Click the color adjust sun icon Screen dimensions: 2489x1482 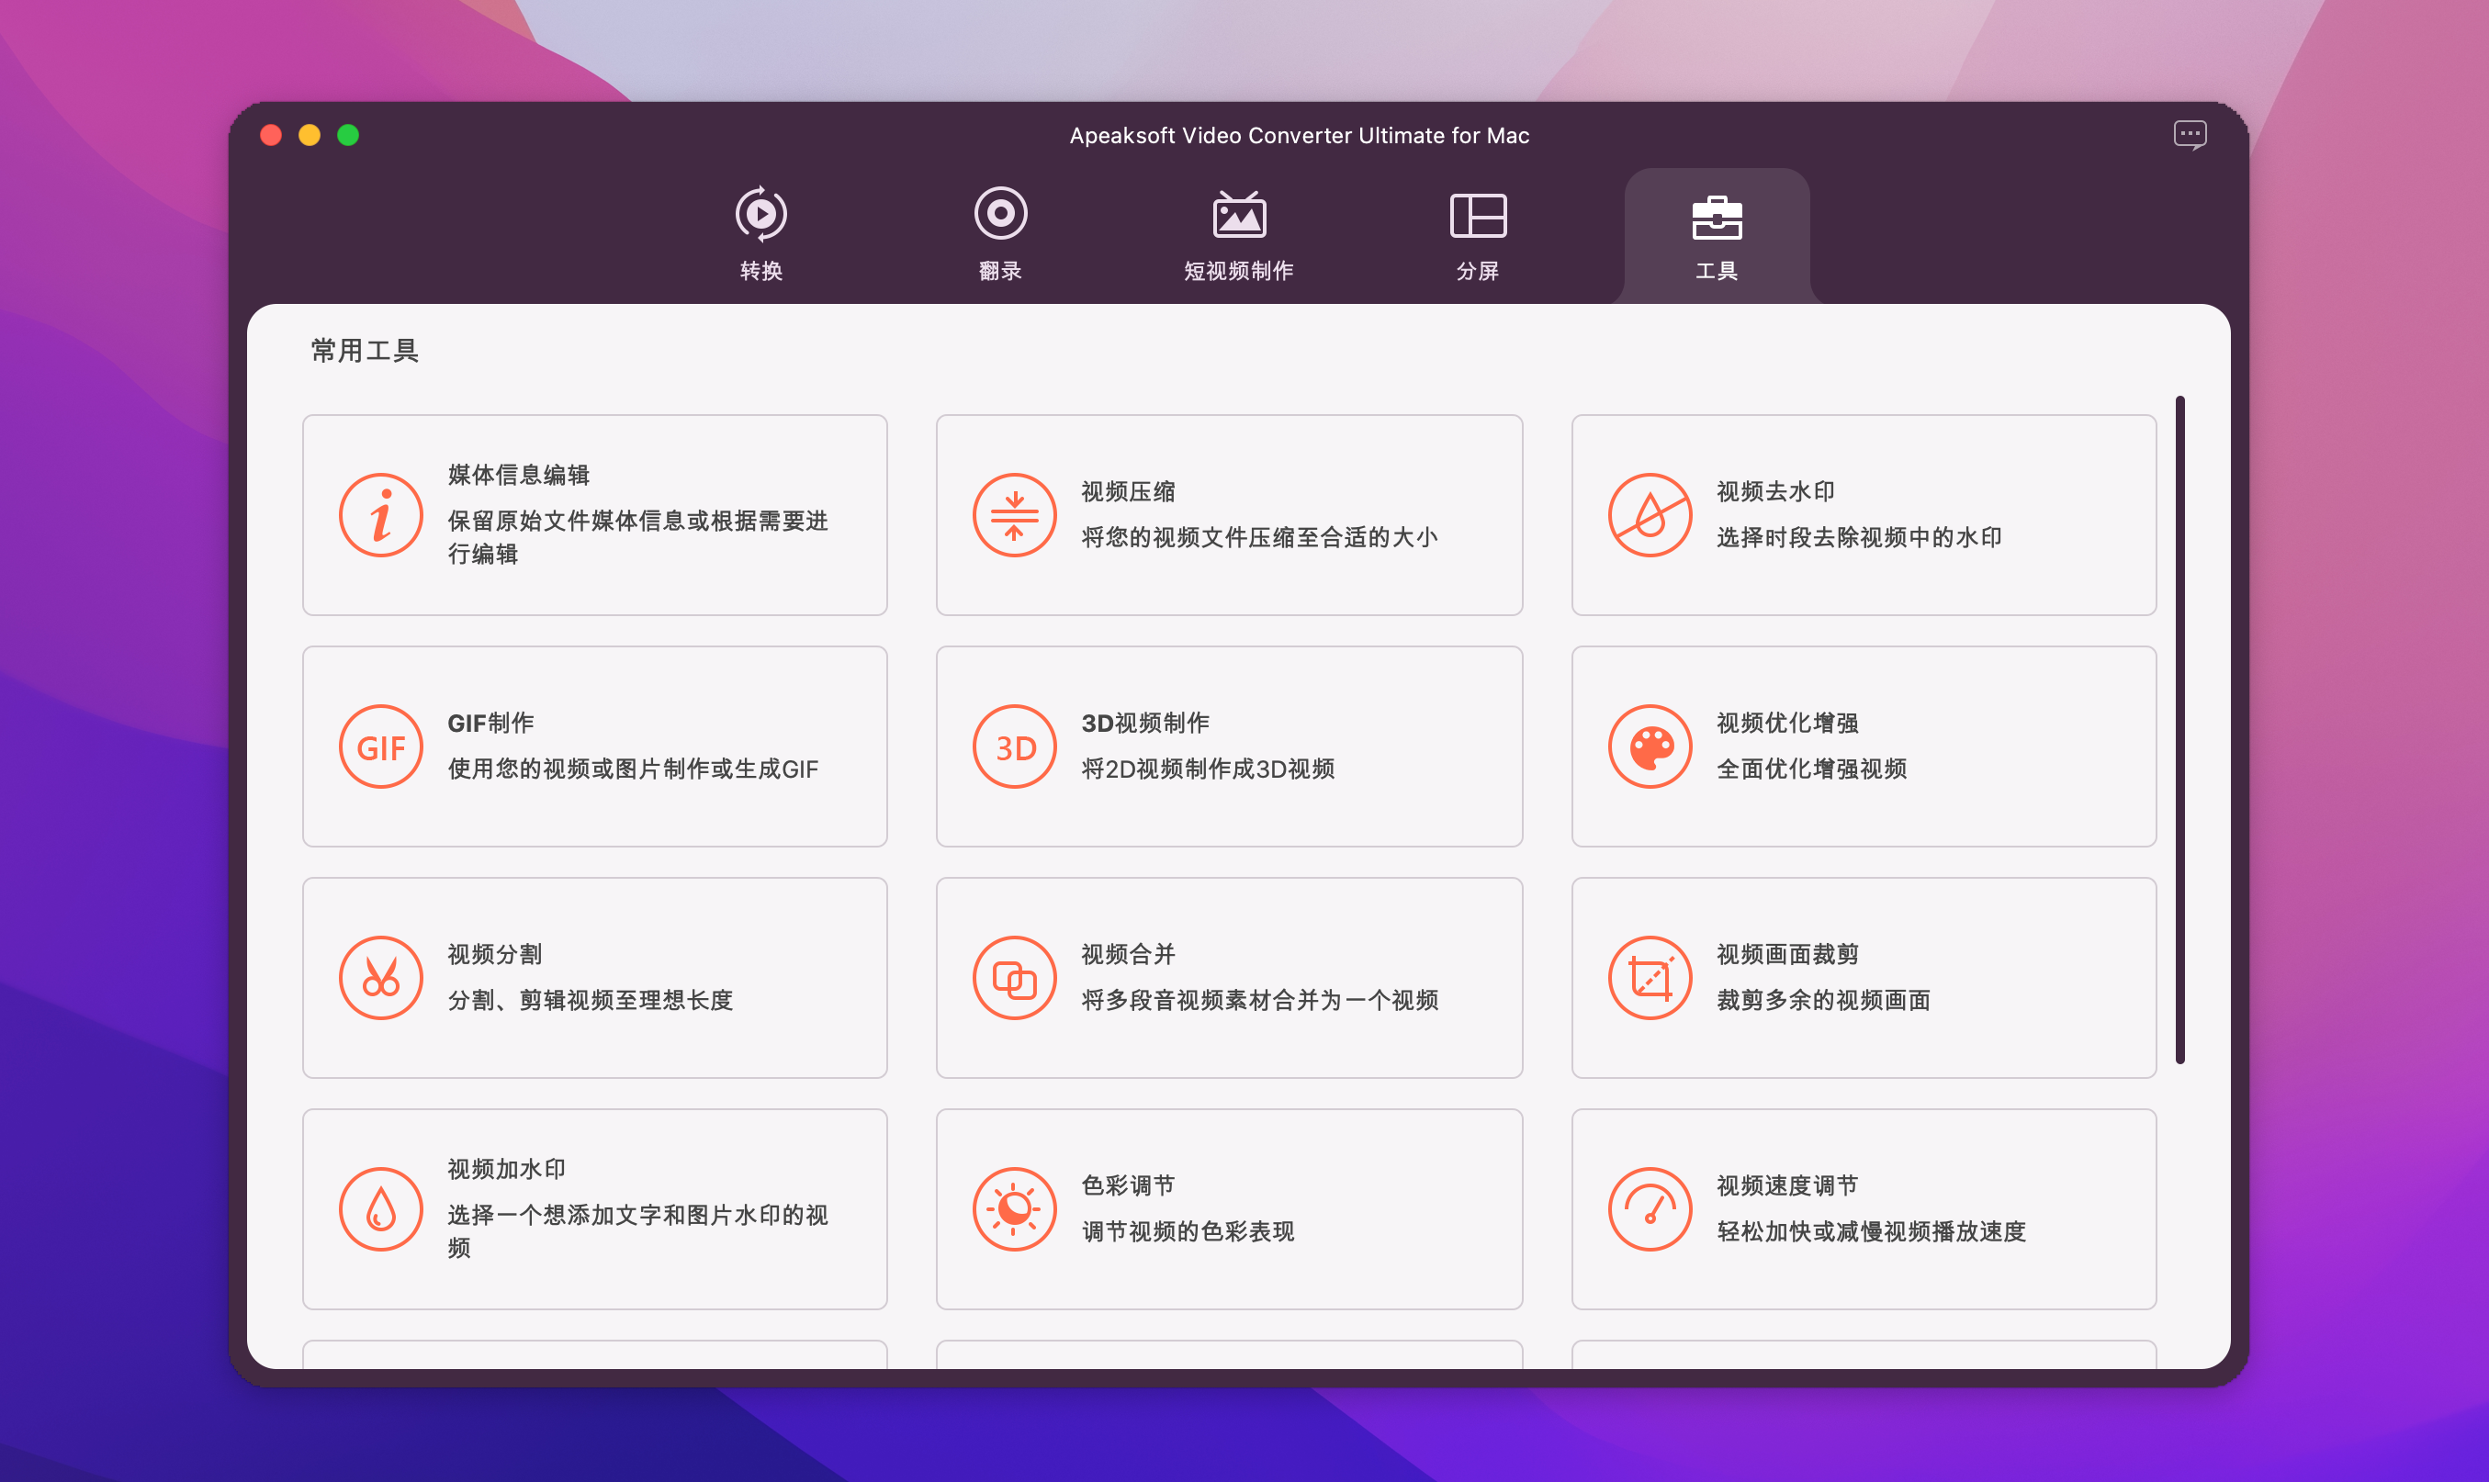(1014, 1209)
